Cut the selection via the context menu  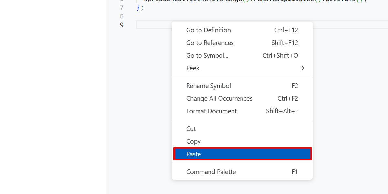[x=191, y=129]
